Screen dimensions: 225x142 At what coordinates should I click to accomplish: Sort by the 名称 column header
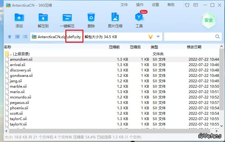point(7,47)
